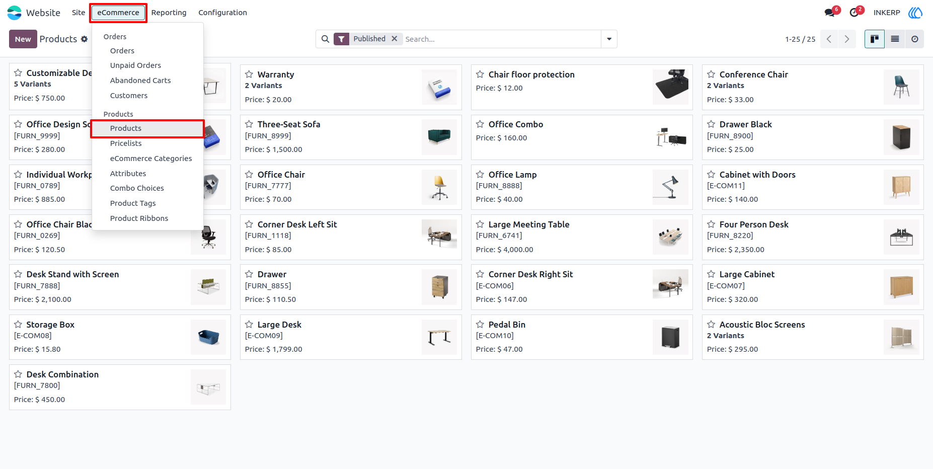
Task: Star the Office Combo product
Action: (480, 124)
